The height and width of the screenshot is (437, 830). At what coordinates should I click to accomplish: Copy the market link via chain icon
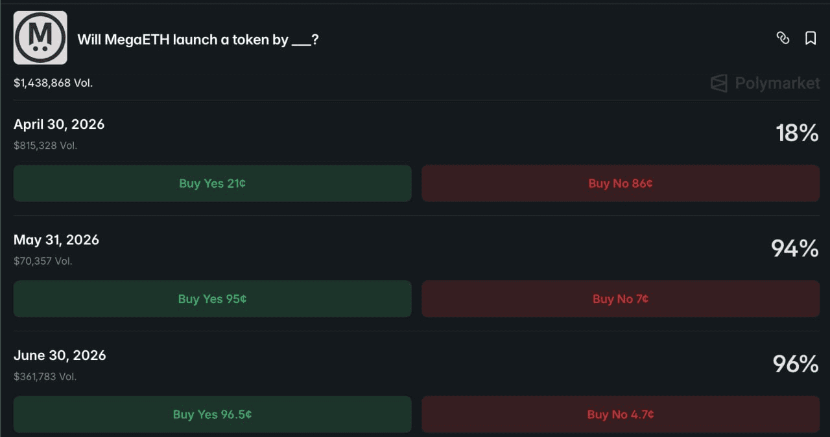click(x=783, y=38)
